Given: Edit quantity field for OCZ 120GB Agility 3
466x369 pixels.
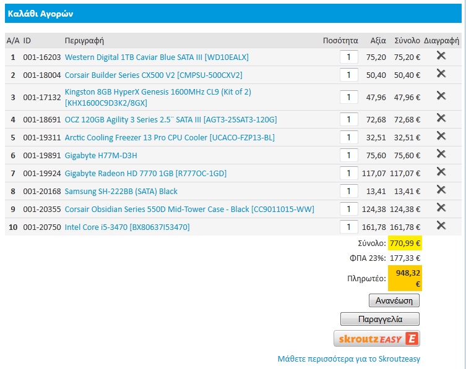Looking at the screenshot, I should point(349,119).
